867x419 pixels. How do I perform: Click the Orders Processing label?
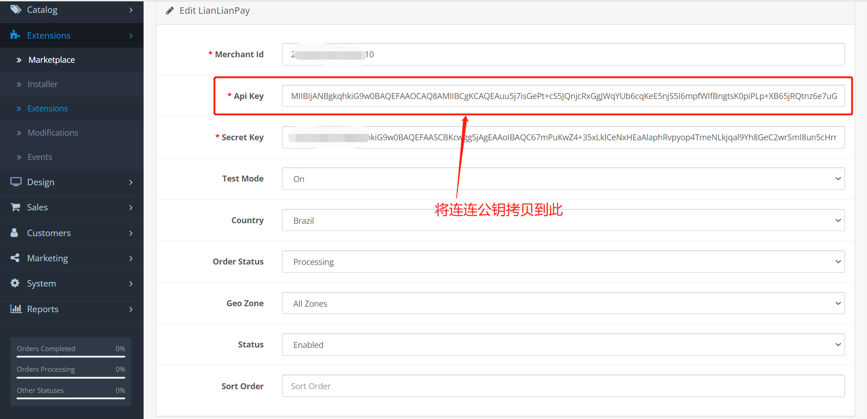point(46,369)
